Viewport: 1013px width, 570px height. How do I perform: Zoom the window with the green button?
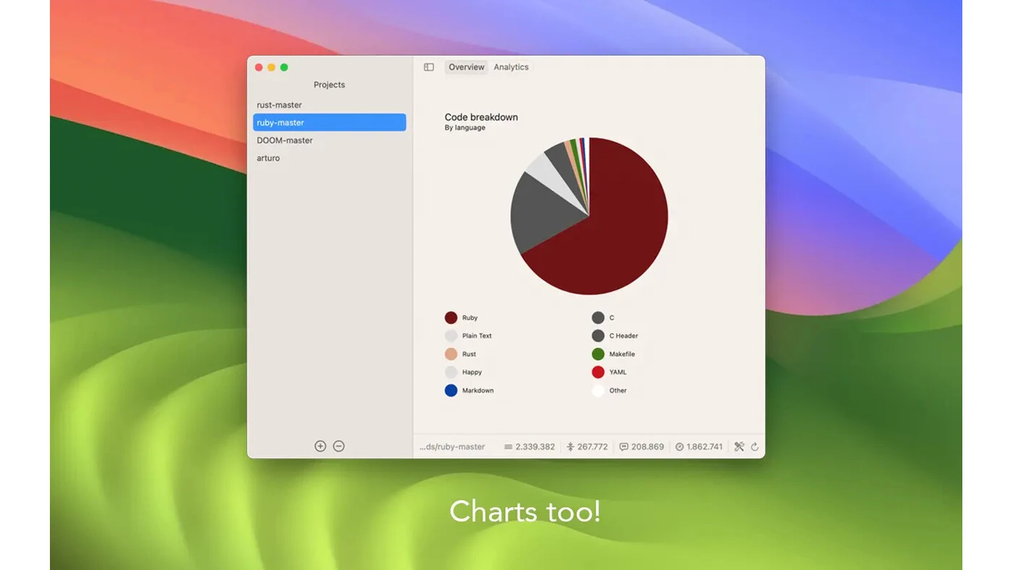(284, 67)
